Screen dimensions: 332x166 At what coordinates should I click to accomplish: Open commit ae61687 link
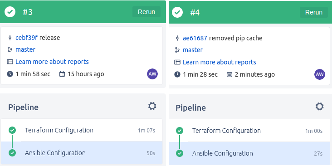pos(195,38)
